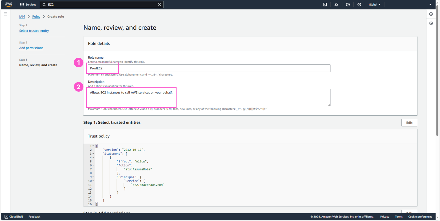Clear the EC2 search text
The image size is (440, 221).
(159, 5)
